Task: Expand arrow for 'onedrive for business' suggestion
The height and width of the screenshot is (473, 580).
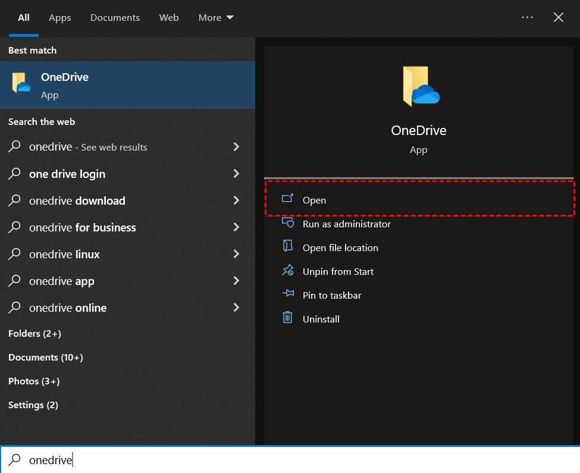Action: [236, 227]
